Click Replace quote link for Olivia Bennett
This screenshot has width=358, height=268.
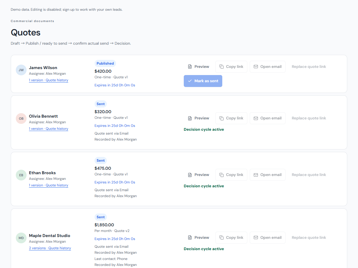pyautogui.click(x=309, y=118)
